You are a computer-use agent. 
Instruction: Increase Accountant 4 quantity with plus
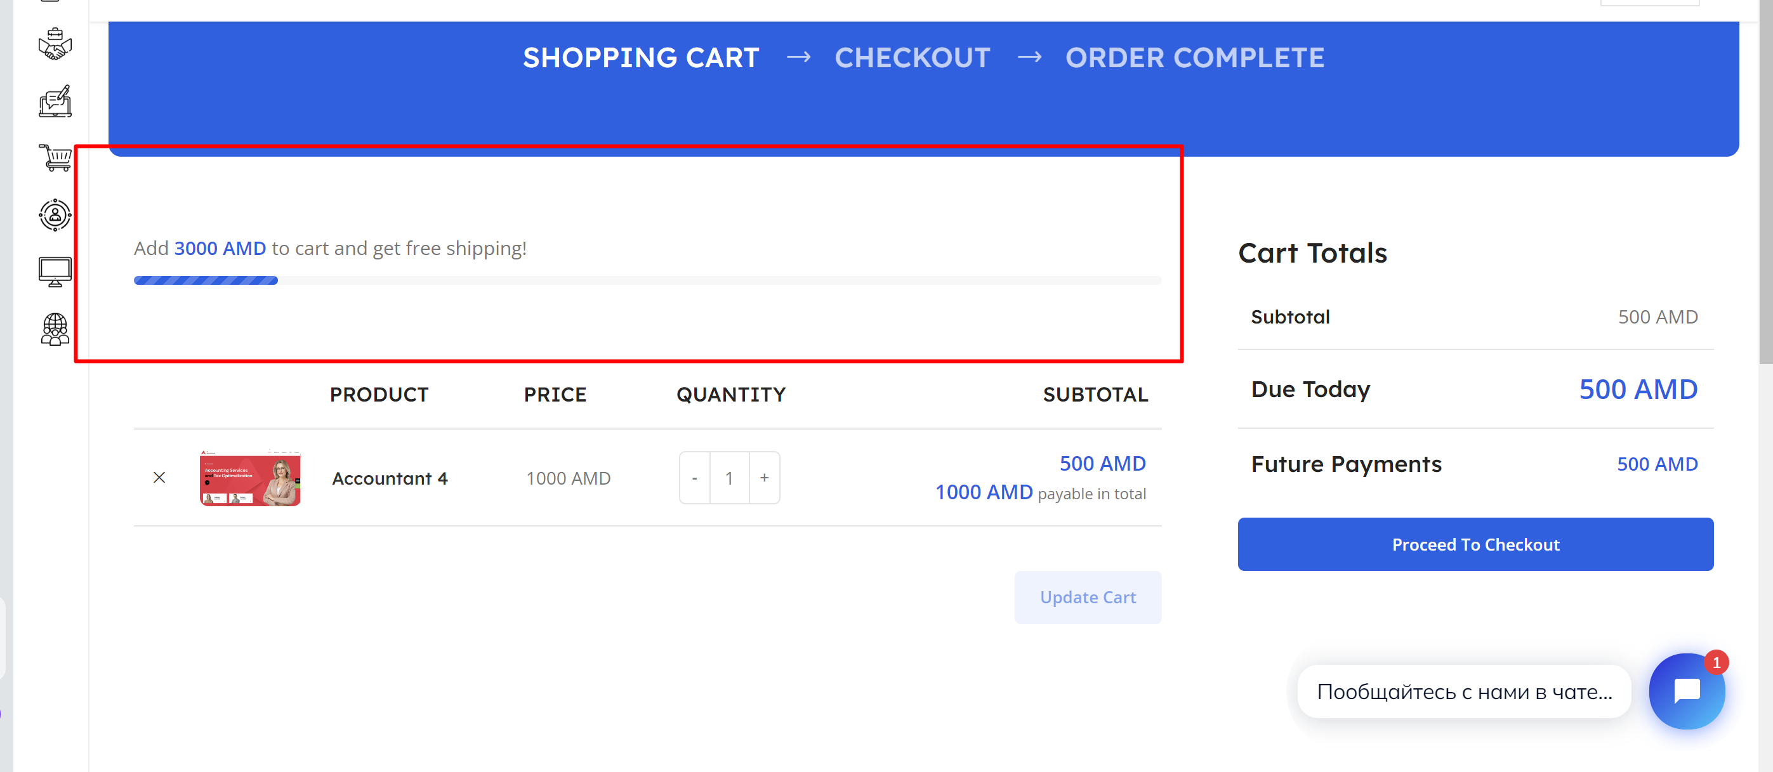[764, 478]
